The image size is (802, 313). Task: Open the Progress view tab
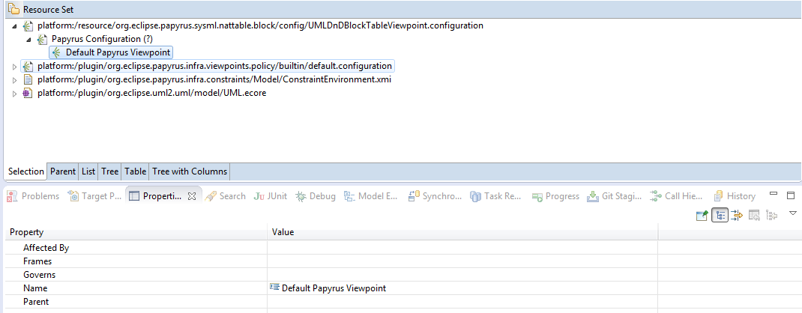555,196
